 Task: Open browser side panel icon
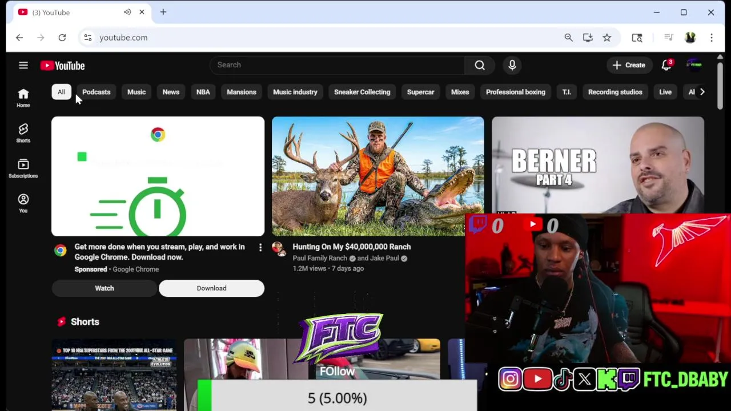click(637, 38)
